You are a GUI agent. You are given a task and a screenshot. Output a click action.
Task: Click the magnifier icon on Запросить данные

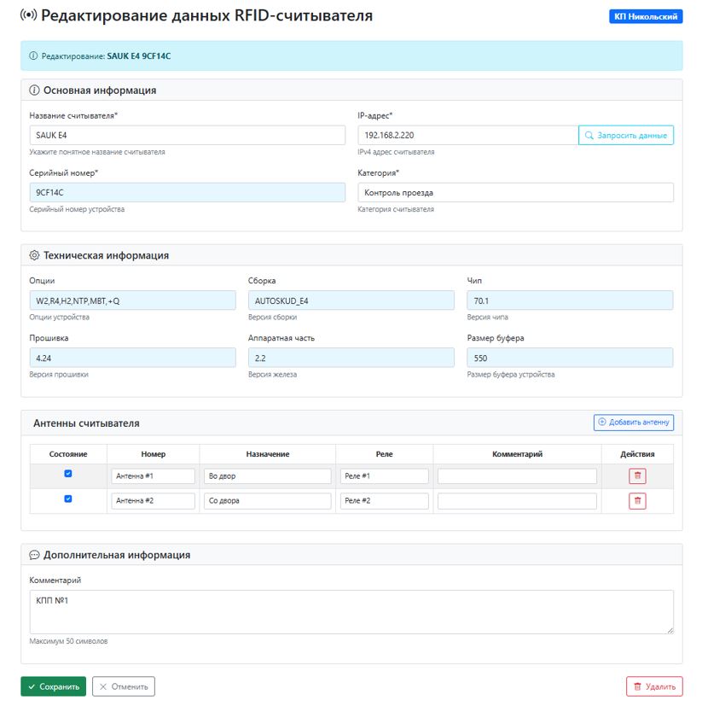click(589, 134)
